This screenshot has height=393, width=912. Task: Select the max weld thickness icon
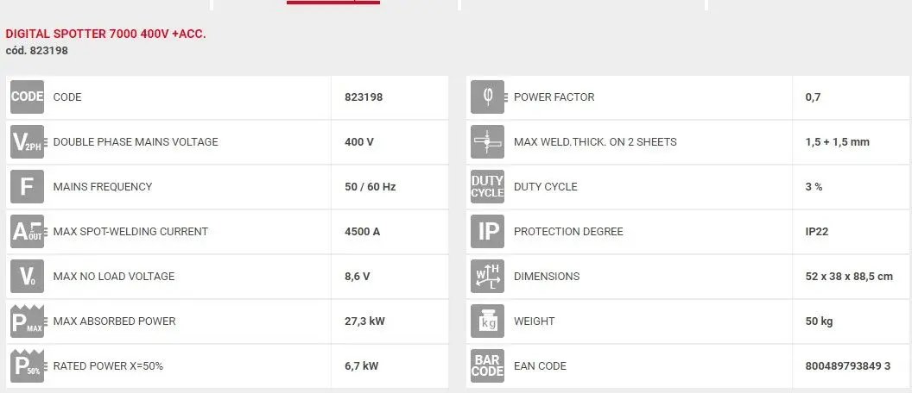(x=487, y=142)
